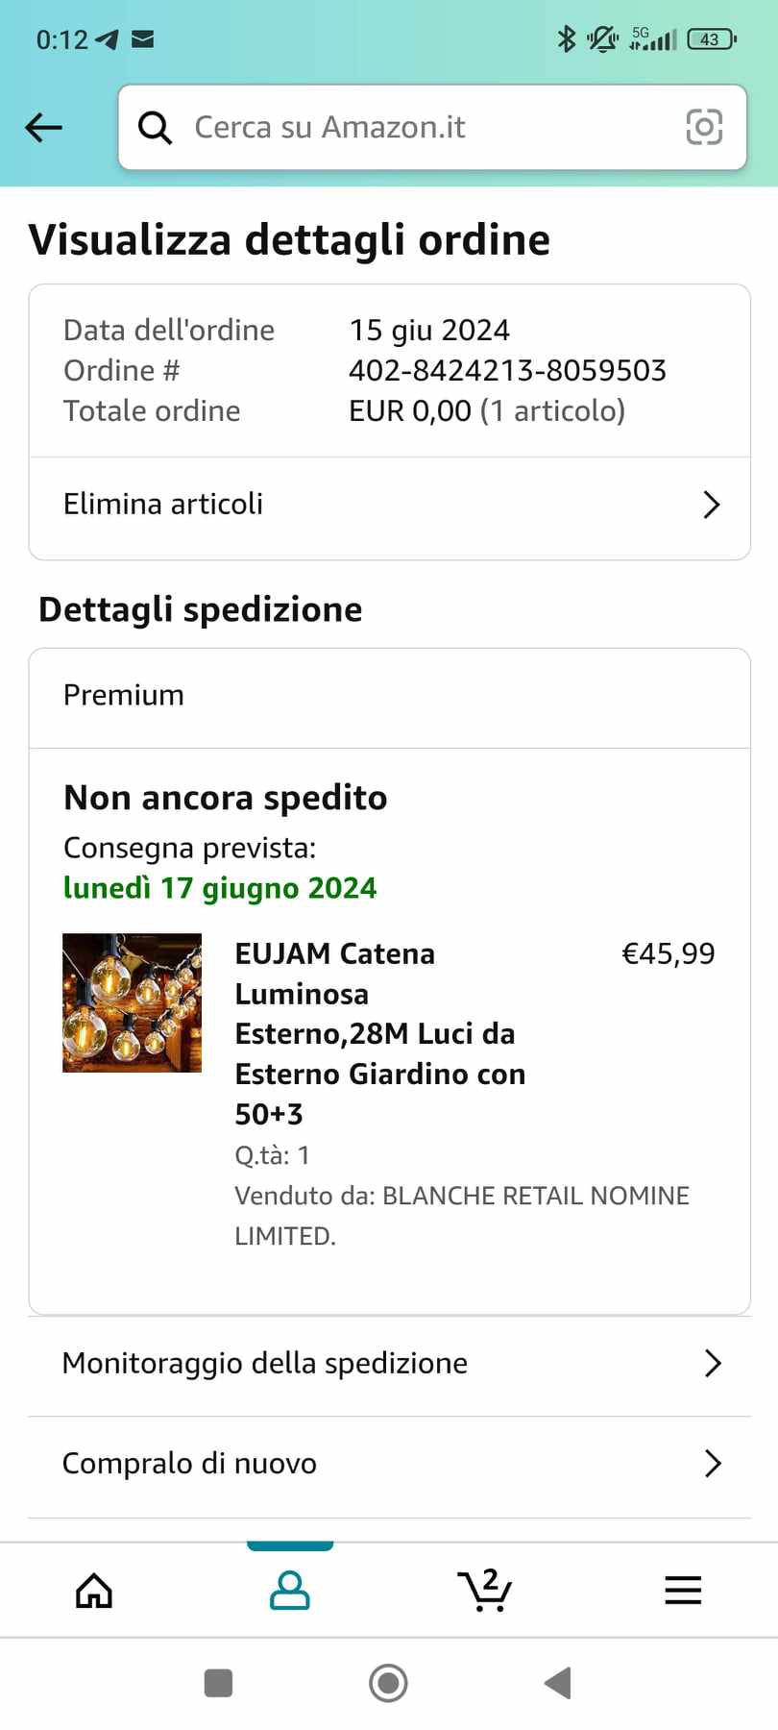
Task: Tap the Android home circle button
Action: click(389, 1683)
